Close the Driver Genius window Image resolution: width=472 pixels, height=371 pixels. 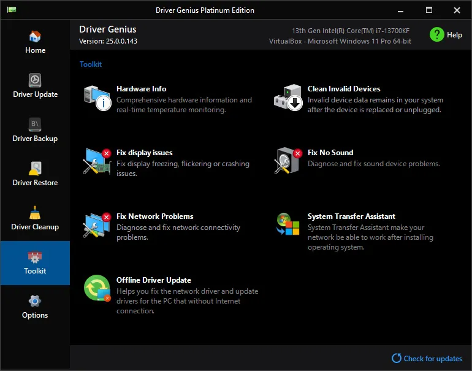click(x=457, y=10)
